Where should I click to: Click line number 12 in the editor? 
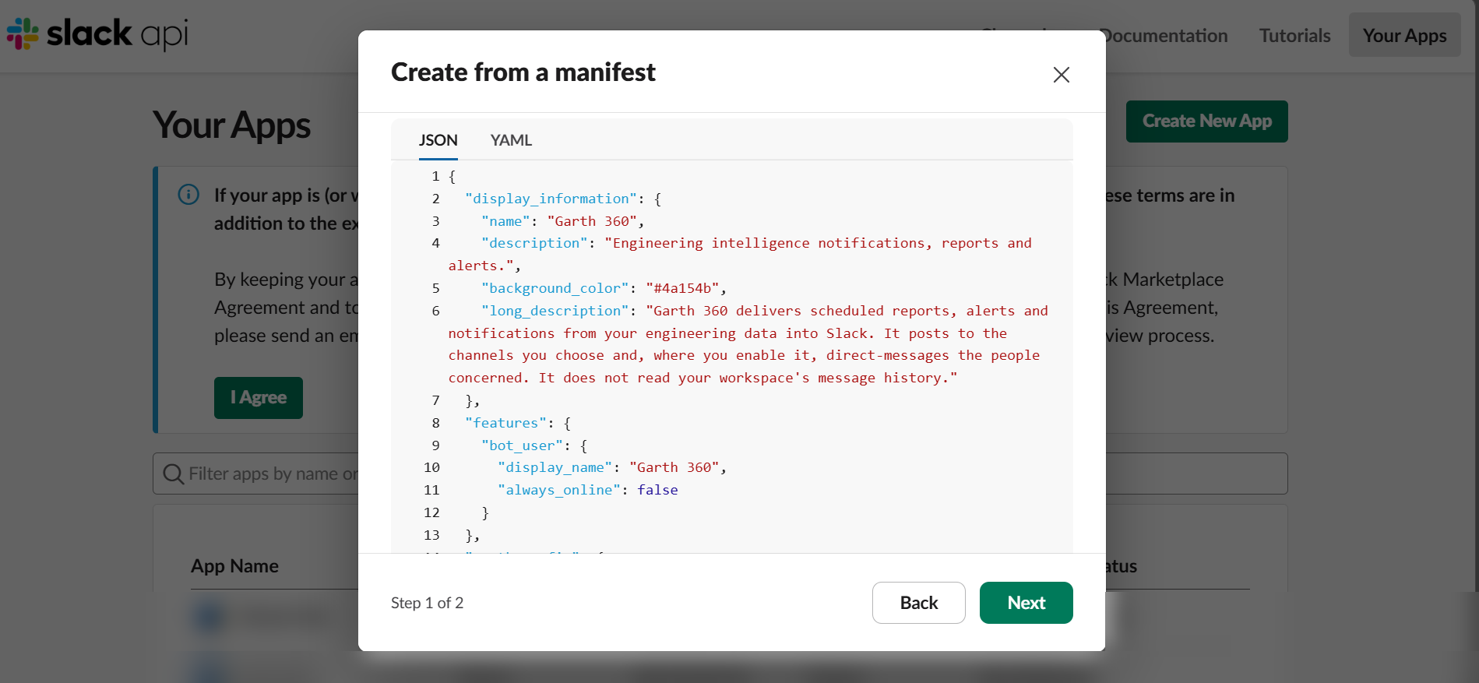431,512
